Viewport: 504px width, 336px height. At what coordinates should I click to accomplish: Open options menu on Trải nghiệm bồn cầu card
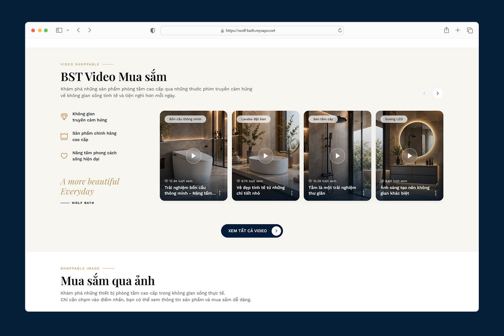220,193
